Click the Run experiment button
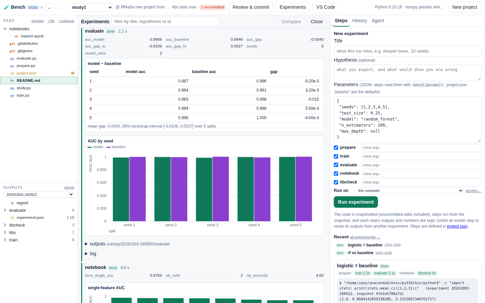This screenshot has height=303, width=485. (x=356, y=202)
